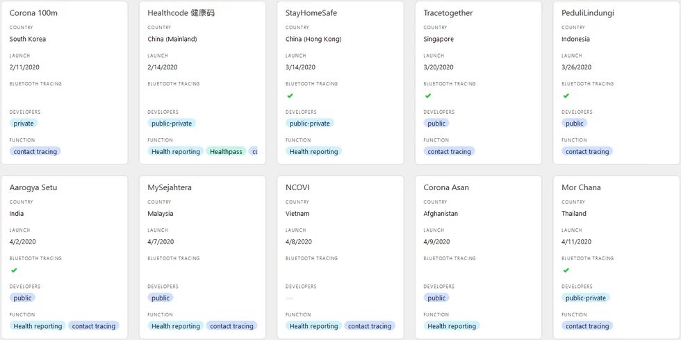
Task: Click the public tag on Aarogya Setu
Action: [x=22, y=298]
